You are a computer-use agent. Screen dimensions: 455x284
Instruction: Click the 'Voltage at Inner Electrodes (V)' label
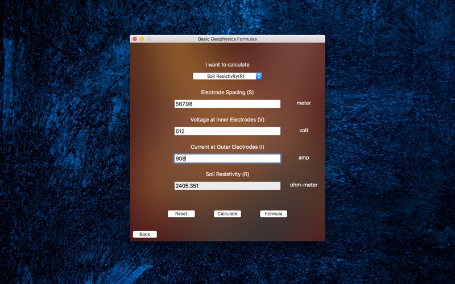pos(227,119)
